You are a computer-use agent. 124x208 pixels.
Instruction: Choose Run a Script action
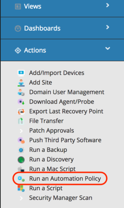tap(46, 188)
